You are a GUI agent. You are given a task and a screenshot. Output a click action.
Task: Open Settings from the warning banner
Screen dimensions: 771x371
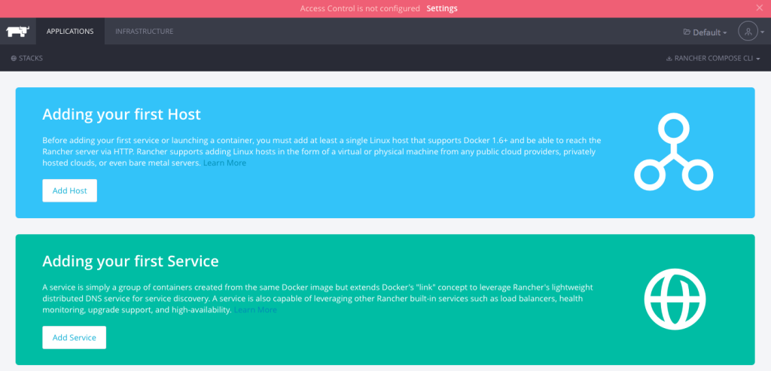coord(442,8)
